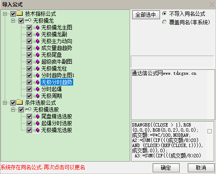Select the 覆盖同名(非系统) radio option
The width and height of the screenshot is (216, 174).
coord(164,22)
